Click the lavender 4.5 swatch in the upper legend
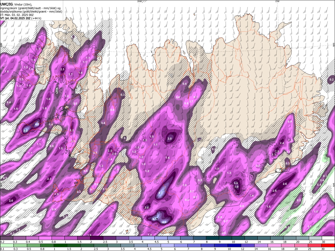This screenshot has height=251, width=335. coord(161,238)
